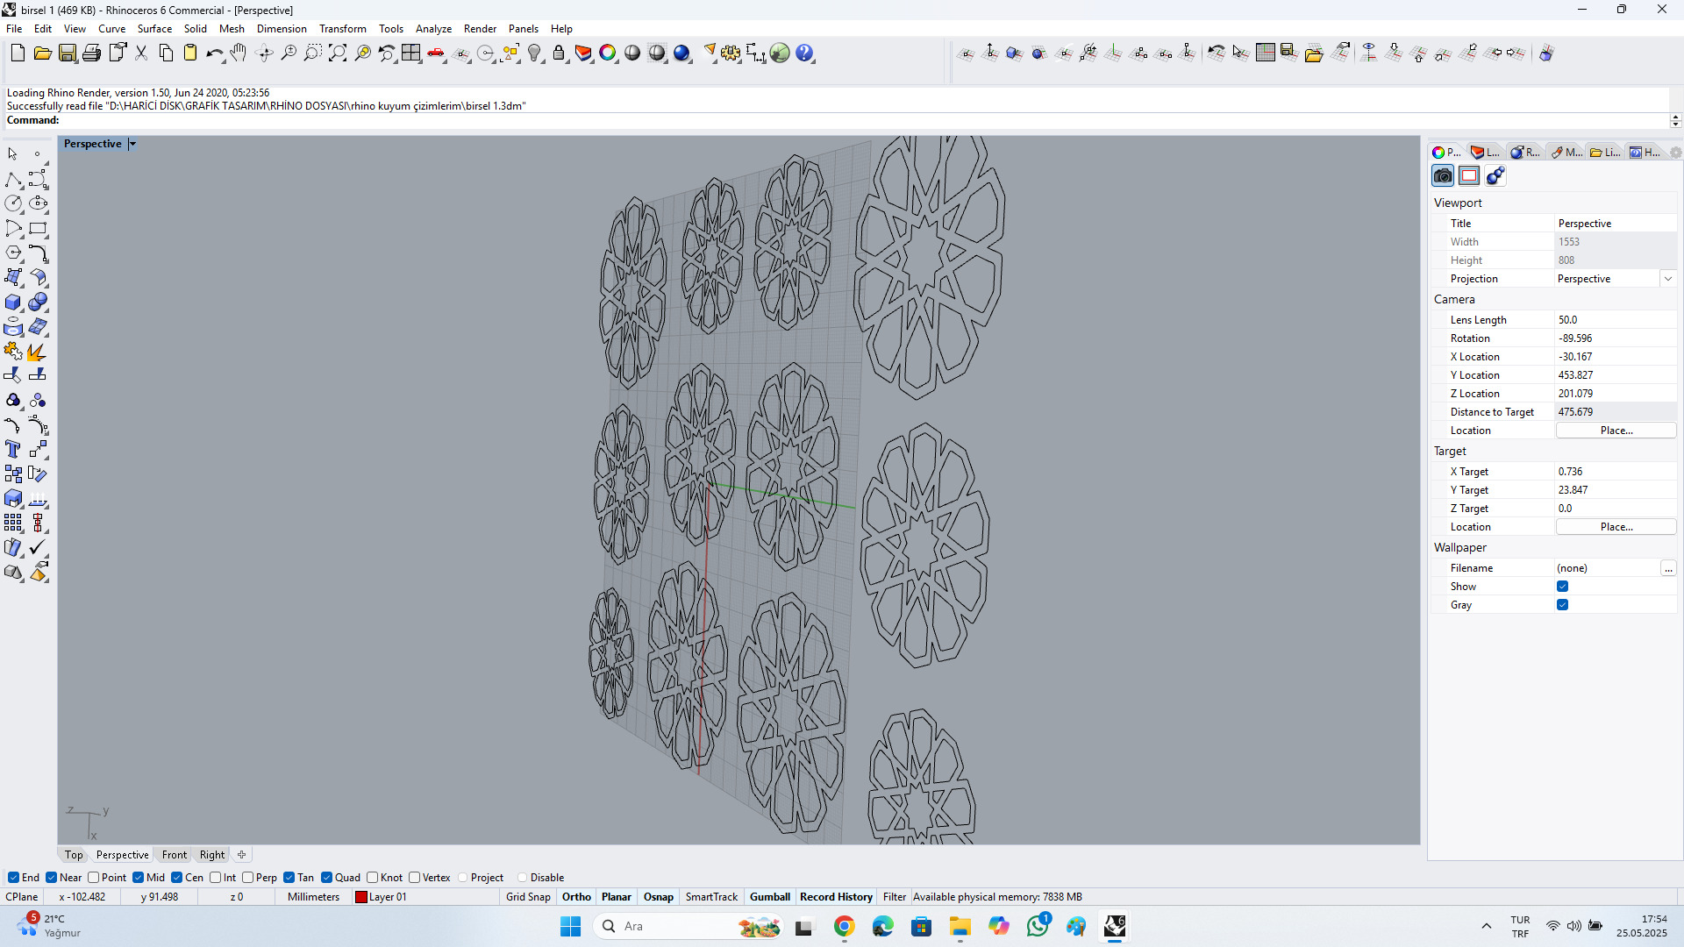Click the Paste clipboard icon
1684x947 pixels.
[189, 53]
